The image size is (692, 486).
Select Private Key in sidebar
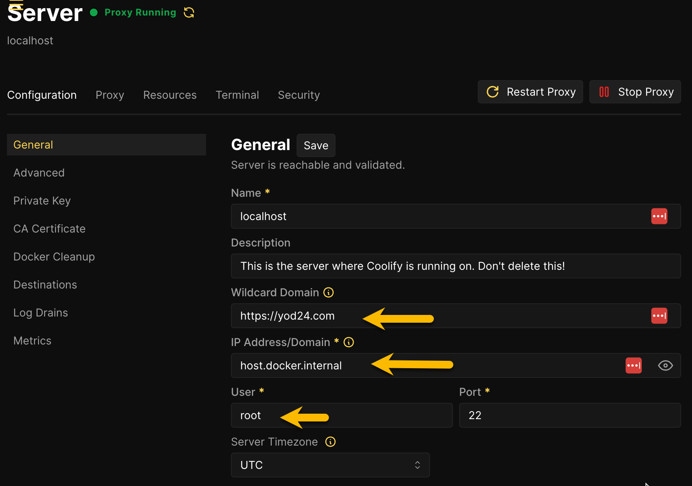pyautogui.click(x=42, y=201)
